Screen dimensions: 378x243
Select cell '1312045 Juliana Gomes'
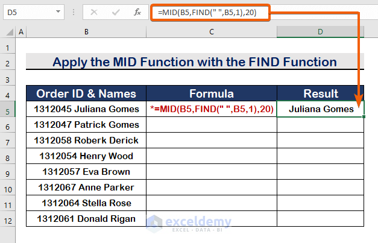click(x=86, y=109)
